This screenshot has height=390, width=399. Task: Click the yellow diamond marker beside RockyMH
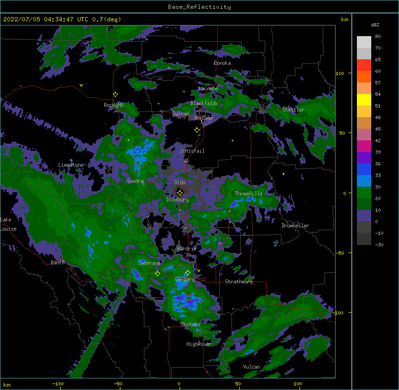coord(116,94)
